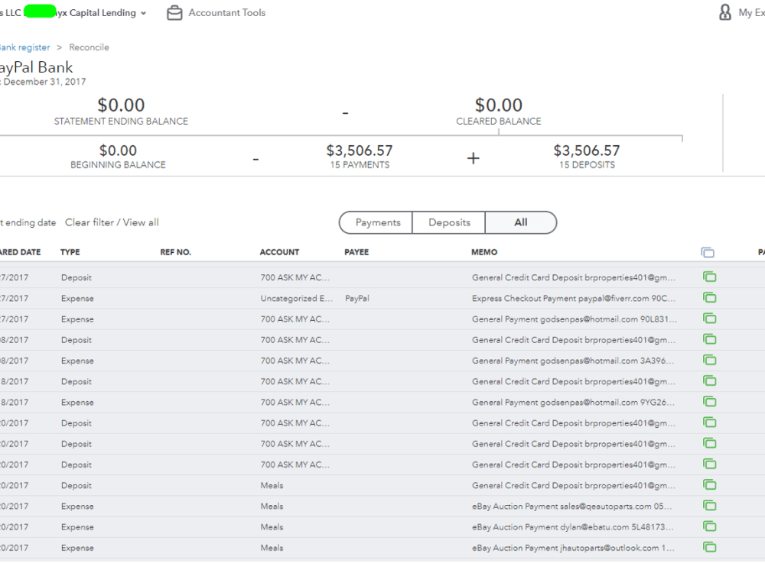Click green icon on PayPal fiverr expense row
The height and width of the screenshot is (573, 765).
(x=709, y=298)
